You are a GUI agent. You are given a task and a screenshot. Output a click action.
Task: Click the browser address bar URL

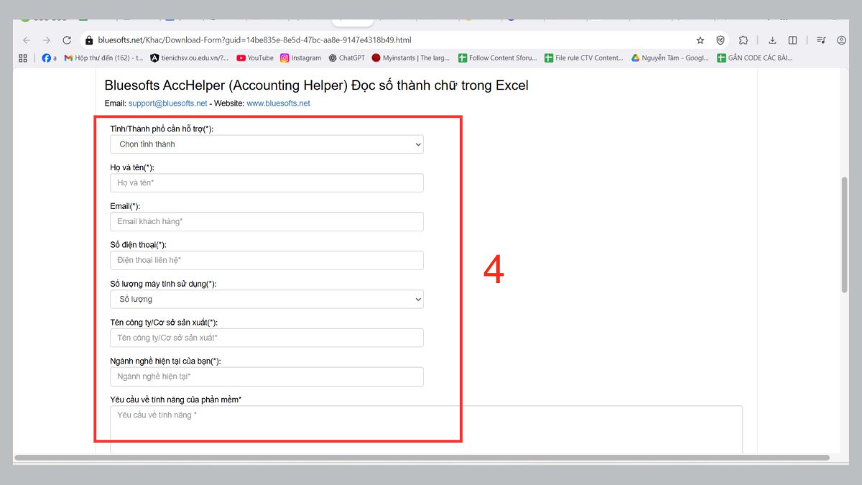point(254,40)
